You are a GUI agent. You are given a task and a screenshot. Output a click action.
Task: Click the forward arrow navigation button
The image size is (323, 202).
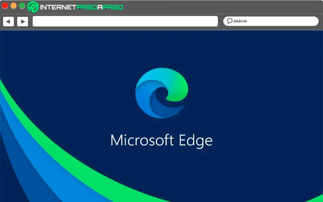click(x=23, y=21)
